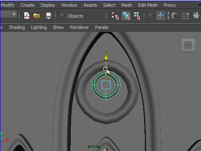Show the Channel Box layers icon
The width and height of the screenshot is (201, 151).
tap(196, 16)
